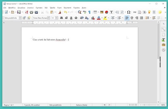Toggle subscript
The image size is (168, 109).
(87, 18)
